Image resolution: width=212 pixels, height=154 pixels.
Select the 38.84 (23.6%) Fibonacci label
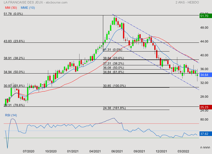(113, 58)
